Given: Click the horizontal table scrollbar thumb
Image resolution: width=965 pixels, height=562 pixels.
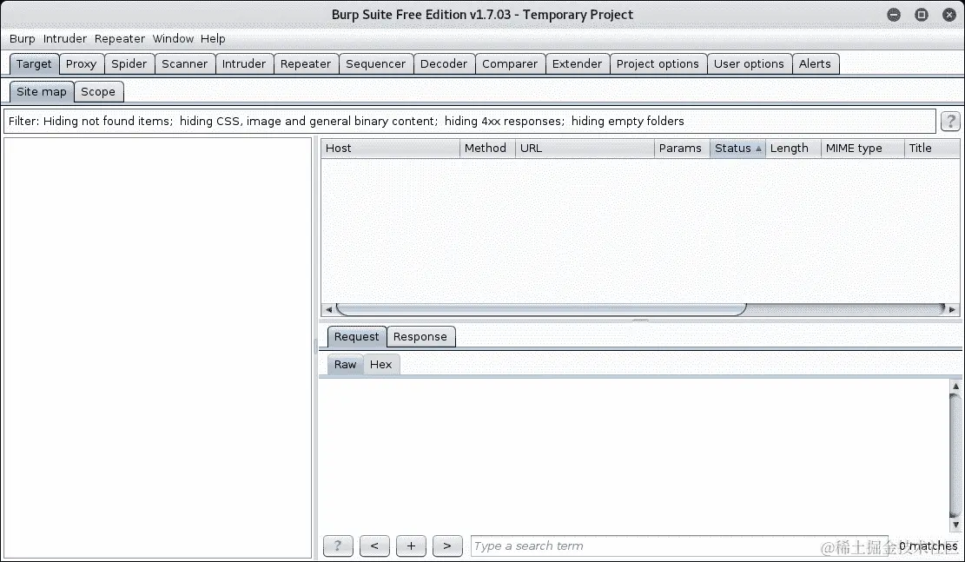Looking at the screenshot, I should click(542, 309).
